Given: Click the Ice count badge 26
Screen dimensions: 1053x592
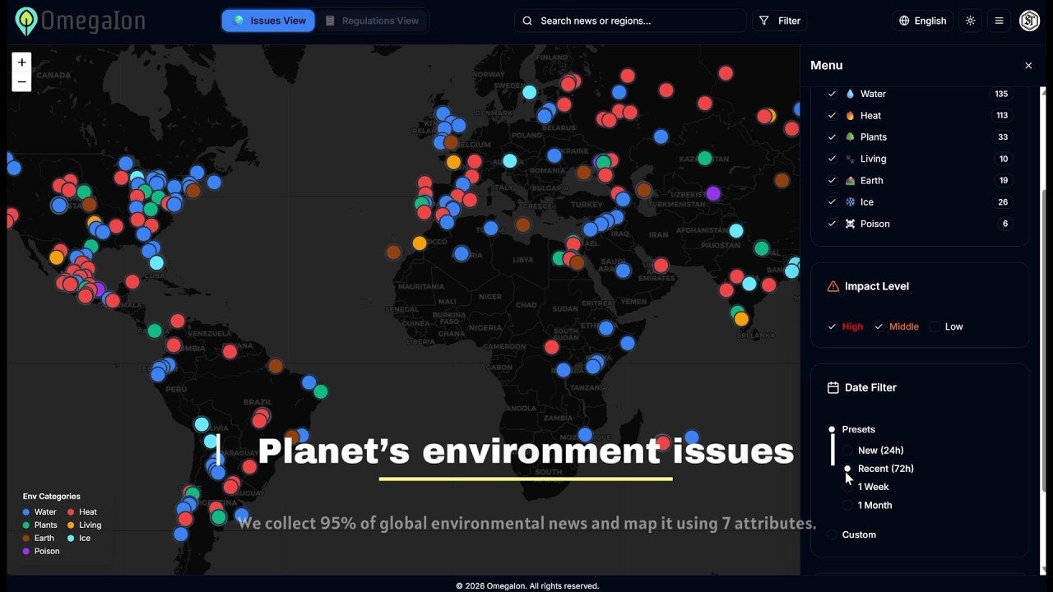Looking at the screenshot, I should coord(1003,202).
